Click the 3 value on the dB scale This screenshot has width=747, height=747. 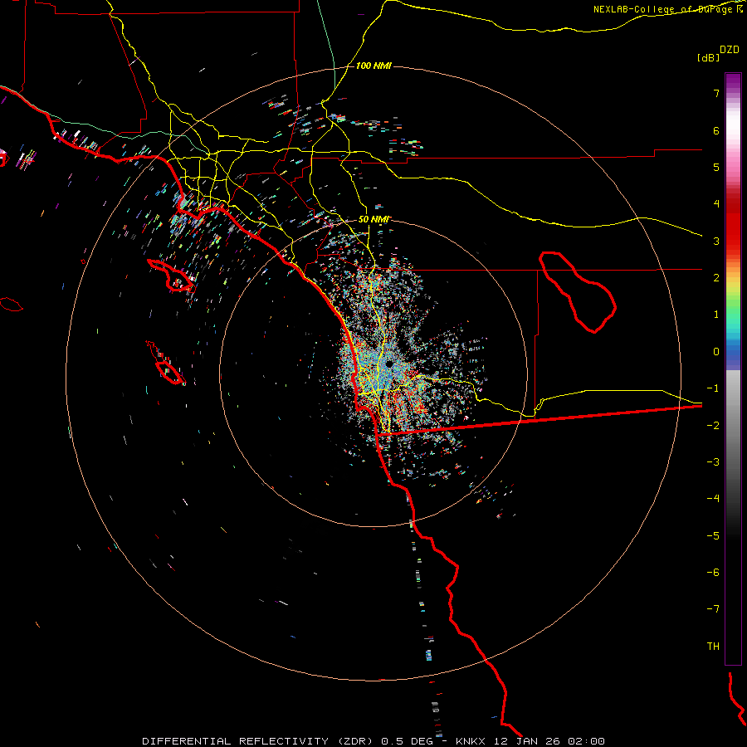point(716,241)
